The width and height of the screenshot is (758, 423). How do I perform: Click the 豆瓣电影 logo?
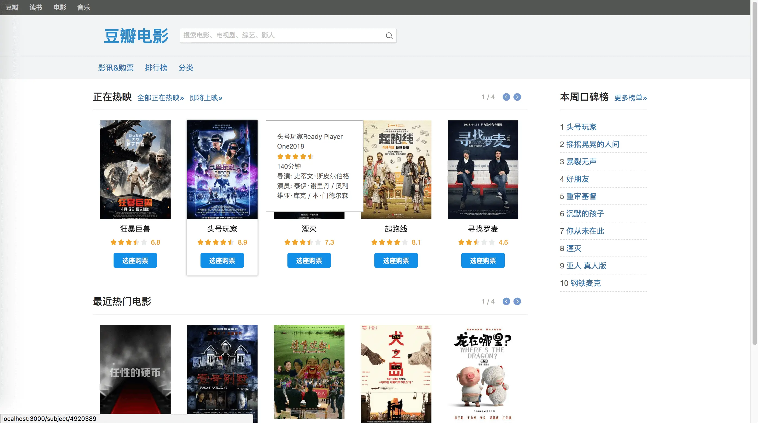point(136,36)
